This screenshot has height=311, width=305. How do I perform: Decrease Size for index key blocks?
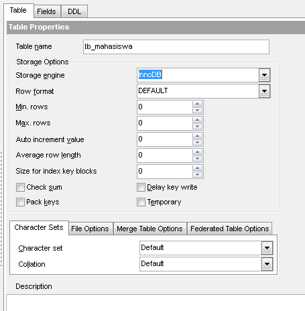(197, 174)
